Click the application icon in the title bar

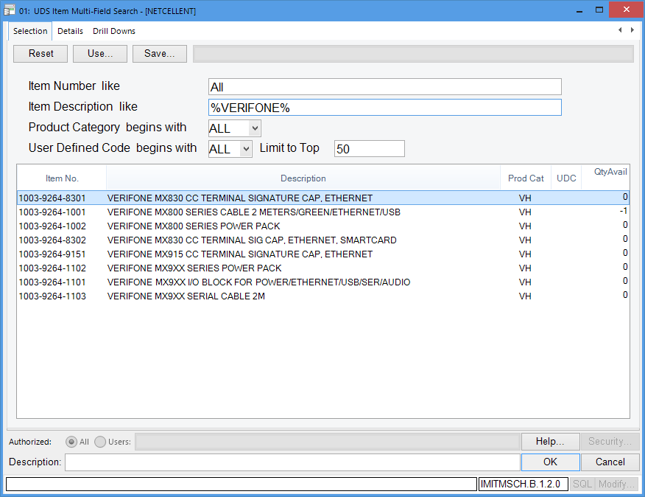click(x=10, y=10)
